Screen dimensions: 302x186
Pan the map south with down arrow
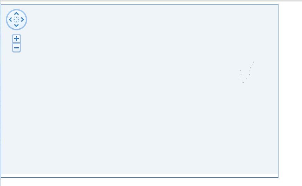pos(16,26)
